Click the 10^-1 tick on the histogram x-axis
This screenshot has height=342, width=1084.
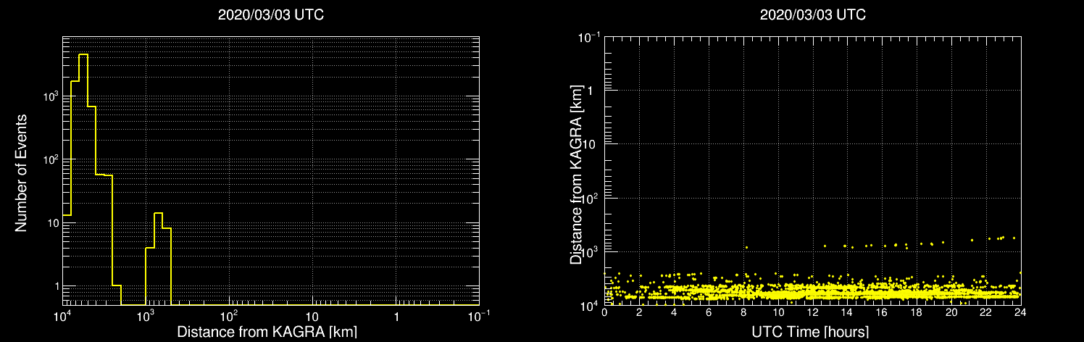478,317
